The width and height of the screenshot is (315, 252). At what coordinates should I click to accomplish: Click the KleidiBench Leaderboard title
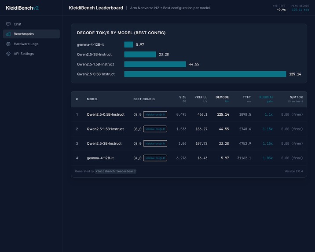[x=96, y=8]
